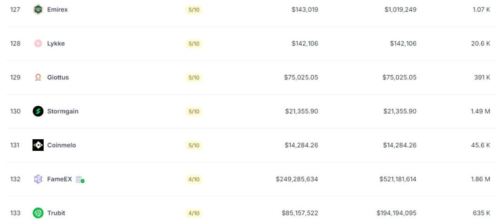
Task: Click the Giottus logo icon
Action: 38,77
